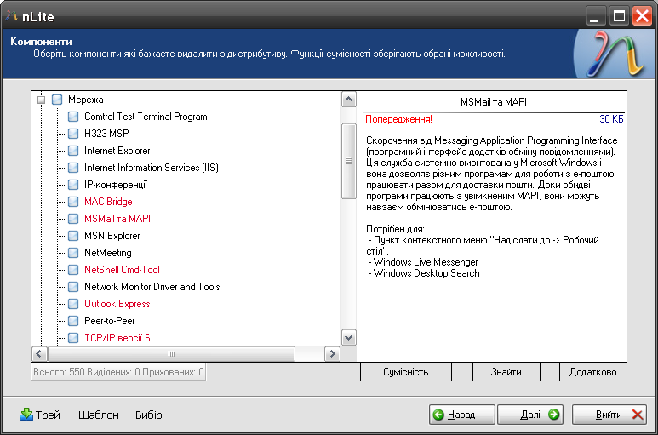Open the Вибір menu

pyautogui.click(x=148, y=415)
